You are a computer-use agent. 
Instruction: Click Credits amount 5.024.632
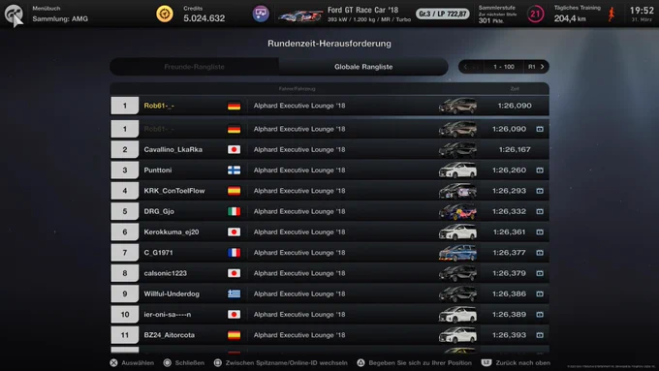204,18
